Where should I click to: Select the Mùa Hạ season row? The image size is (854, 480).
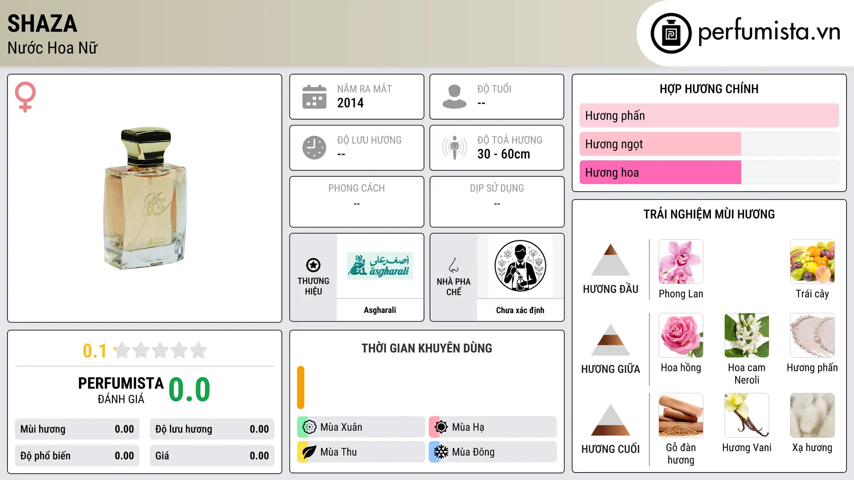[493, 427]
